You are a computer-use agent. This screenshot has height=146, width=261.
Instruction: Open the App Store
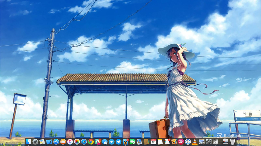56,142
